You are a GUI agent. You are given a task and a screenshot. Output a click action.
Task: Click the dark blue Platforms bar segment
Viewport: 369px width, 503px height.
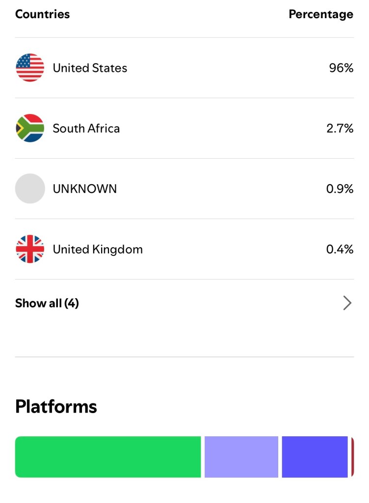315,457
